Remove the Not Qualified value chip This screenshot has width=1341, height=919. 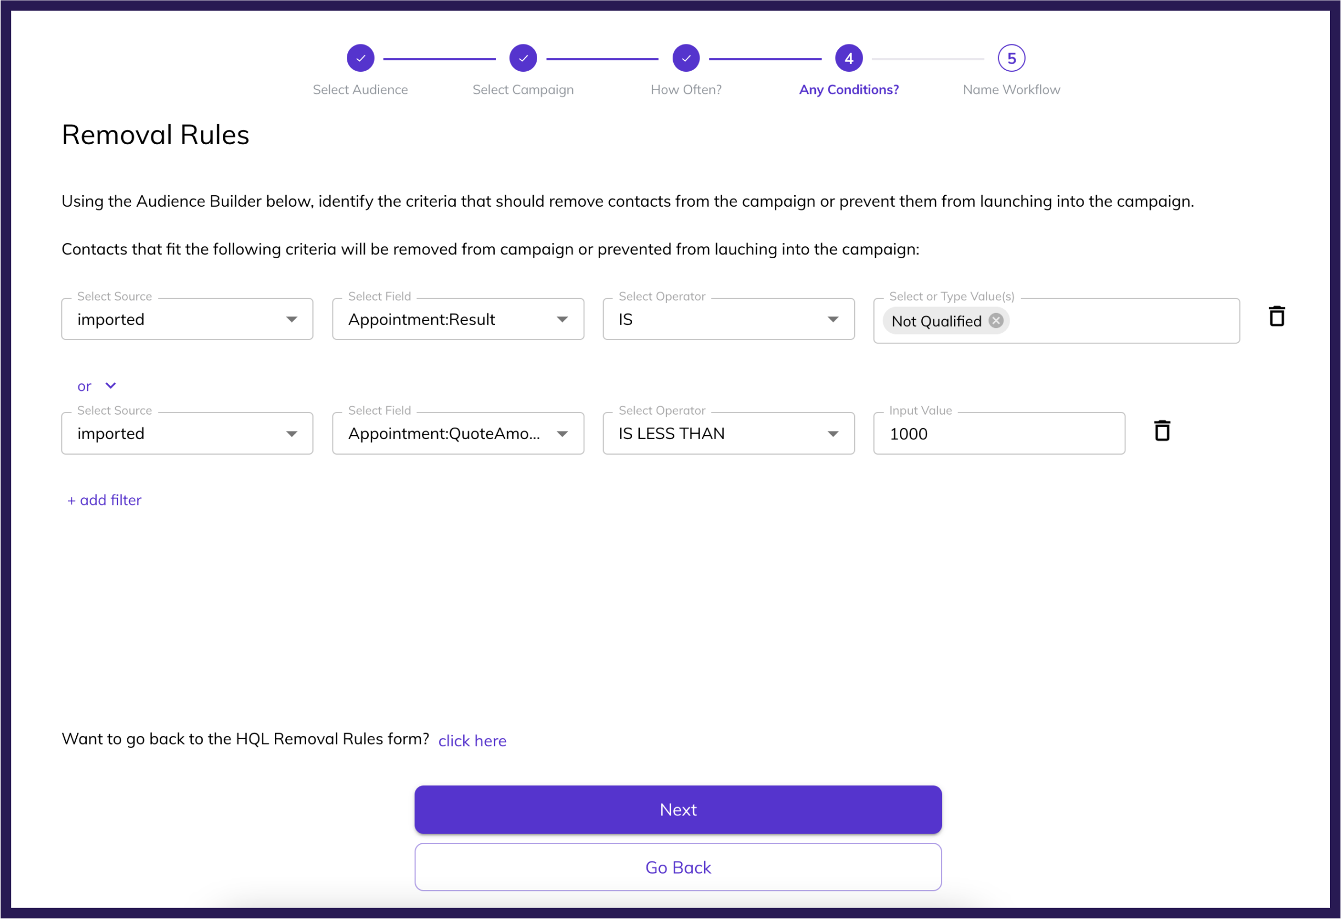point(996,321)
